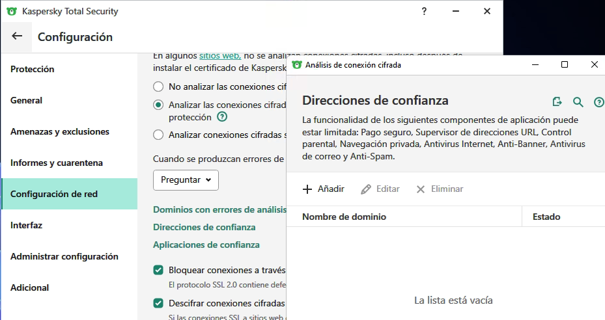Click the Aplicaciones de confianza link
The width and height of the screenshot is (605, 320).
point(206,245)
